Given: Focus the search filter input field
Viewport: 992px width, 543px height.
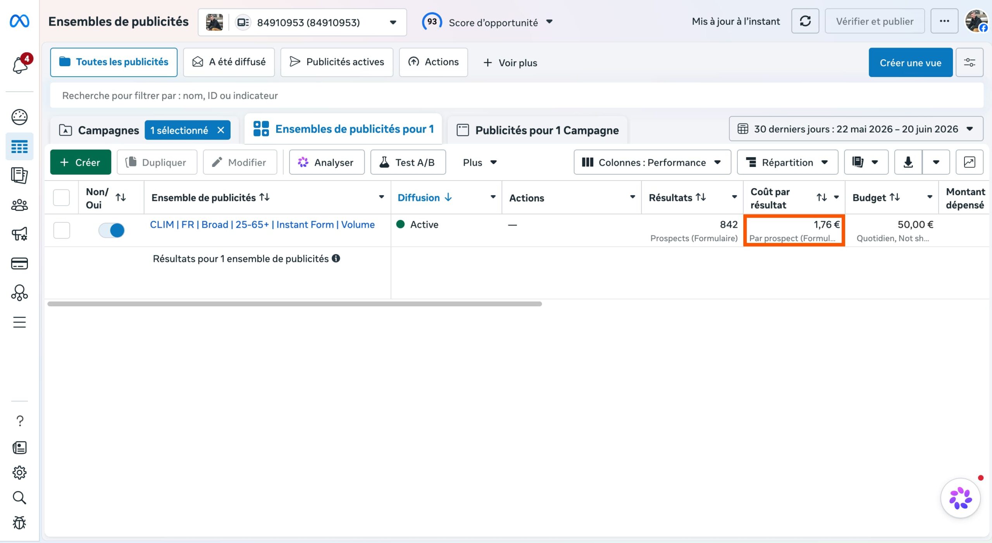Looking at the screenshot, I should click(517, 95).
